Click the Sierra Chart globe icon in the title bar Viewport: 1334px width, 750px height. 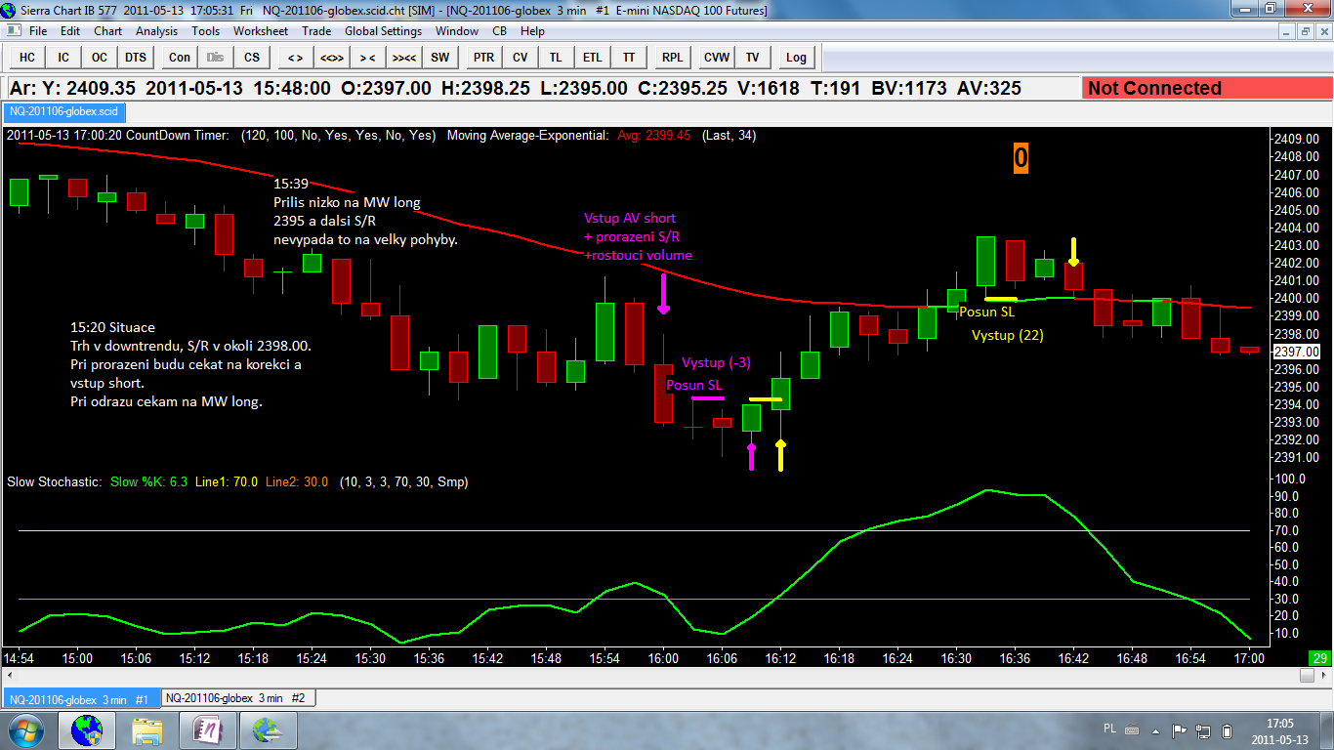pyautogui.click(x=10, y=10)
